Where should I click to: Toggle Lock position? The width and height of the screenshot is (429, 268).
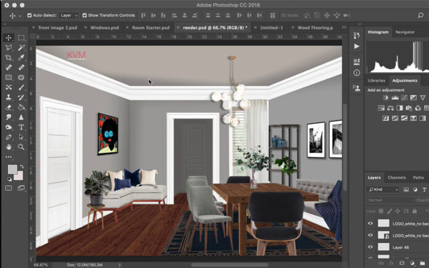(398, 211)
